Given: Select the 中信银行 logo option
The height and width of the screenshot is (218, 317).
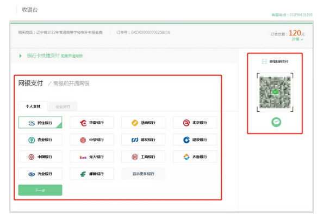Looking at the screenshot, I should tap(92, 140).
